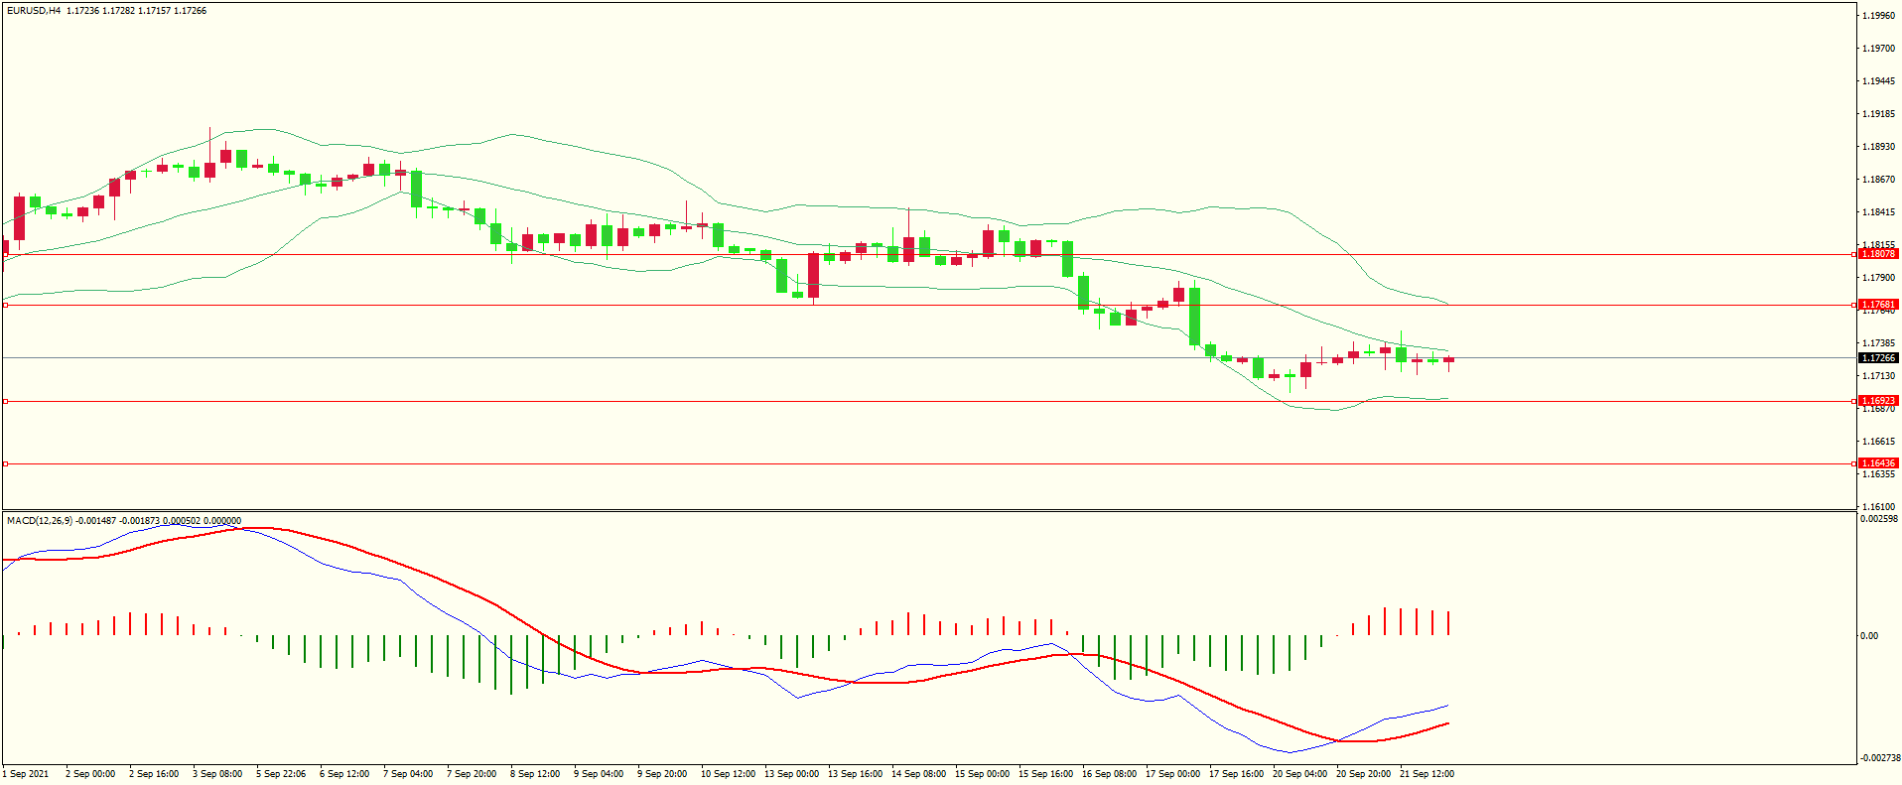Click the 20 Sep 04:00 time label

click(1299, 774)
